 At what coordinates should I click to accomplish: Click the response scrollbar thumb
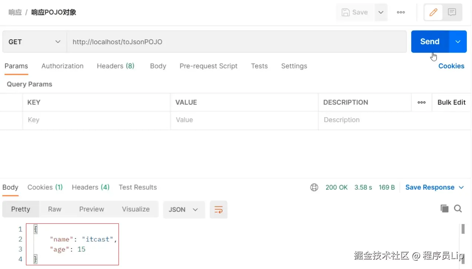coord(463,229)
